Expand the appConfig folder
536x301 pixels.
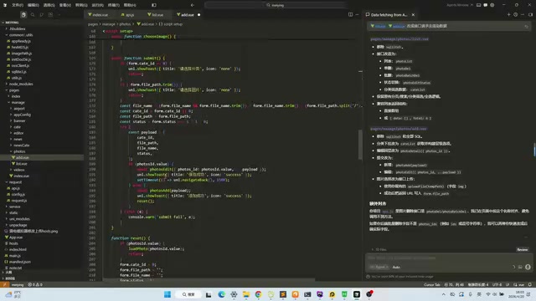point(22,115)
